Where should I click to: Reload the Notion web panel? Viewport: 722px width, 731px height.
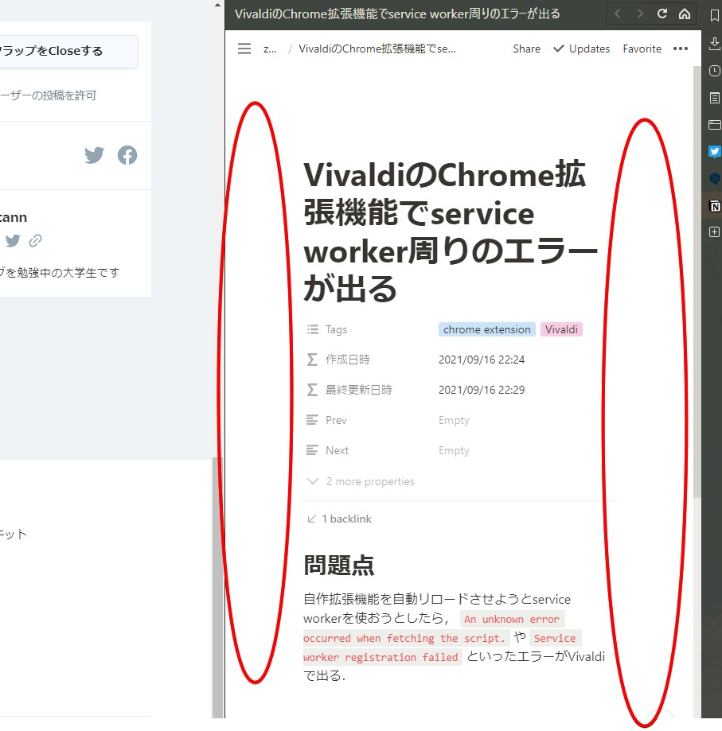662,14
